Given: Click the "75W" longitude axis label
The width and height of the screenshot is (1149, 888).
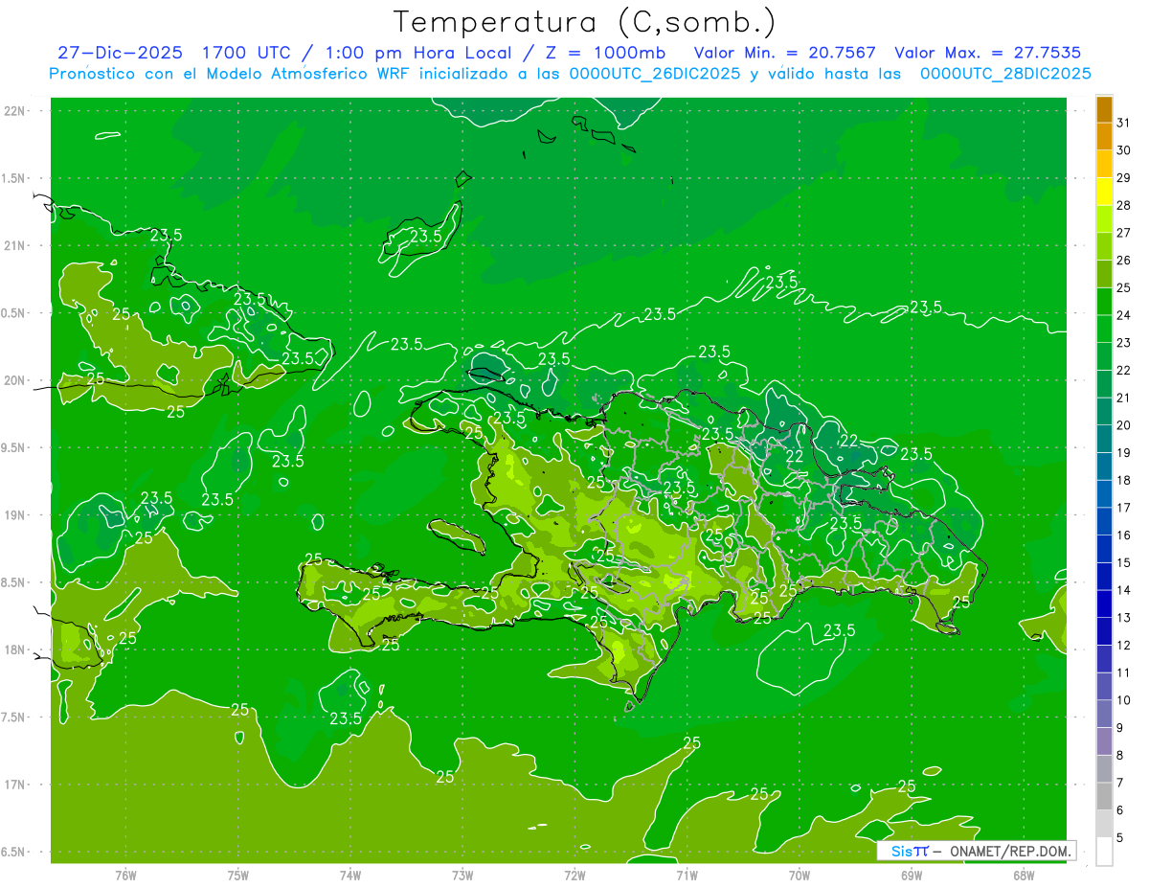Looking at the screenshot, I should coord(237,875).
